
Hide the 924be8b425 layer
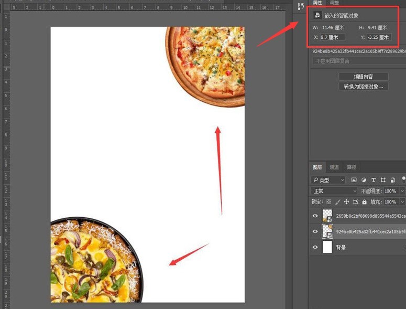[x=315, y=231]
